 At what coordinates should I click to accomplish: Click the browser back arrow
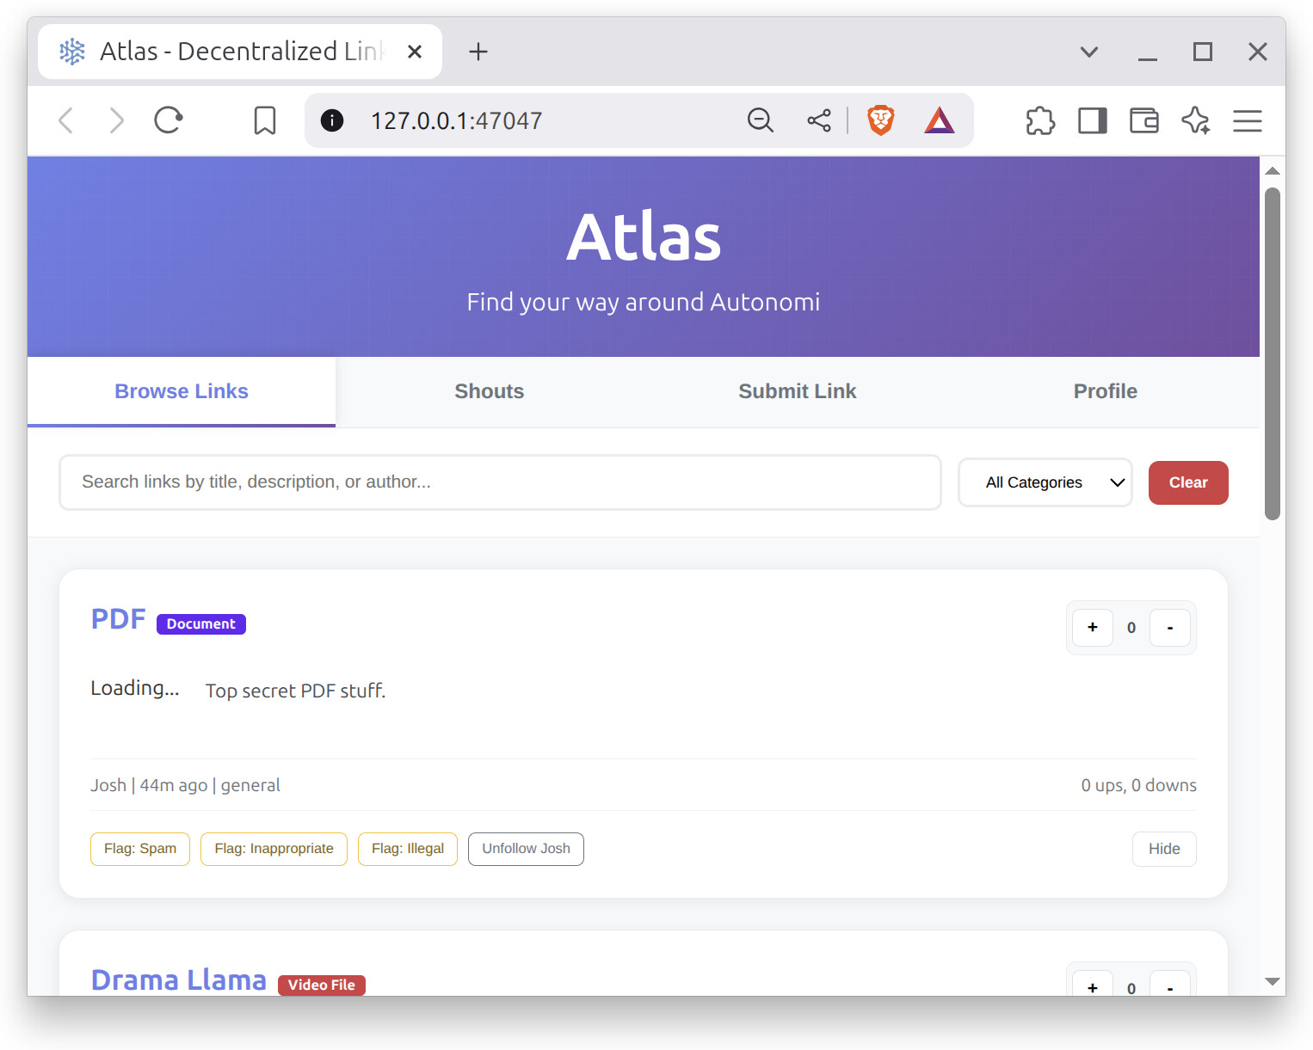click(x=65, y=120)
